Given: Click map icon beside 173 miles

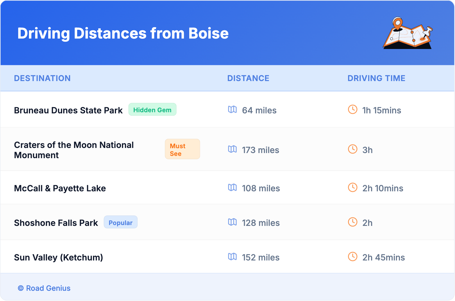Looking at the screenshot, I should (232, 149).
